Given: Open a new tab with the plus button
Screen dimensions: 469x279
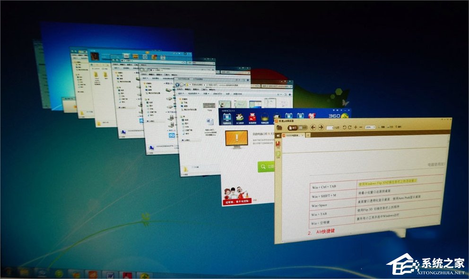Looking at the screenshot, I should 308,135.
